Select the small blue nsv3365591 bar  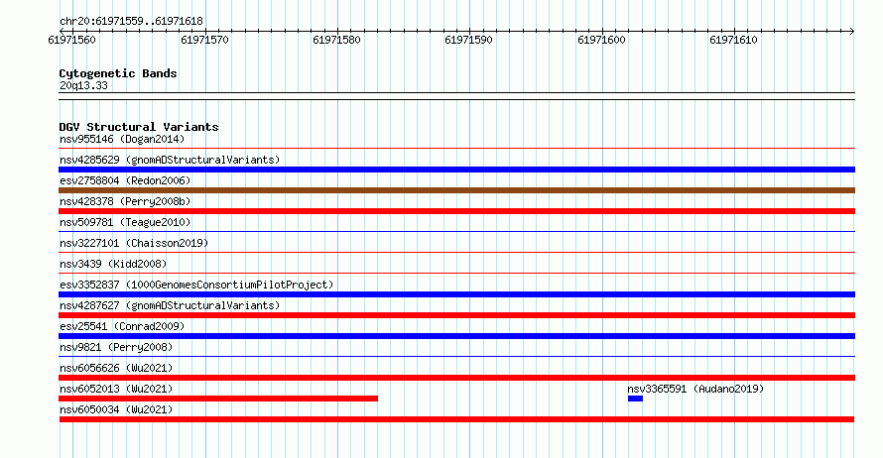tap(635, 399)
